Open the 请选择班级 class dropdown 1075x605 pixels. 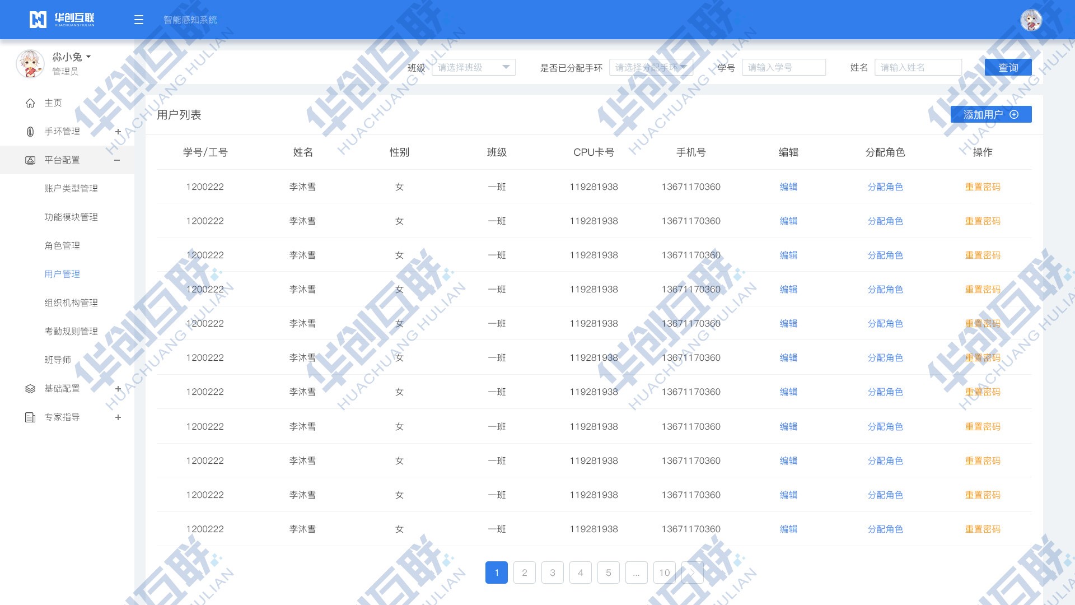pos(473,67)
